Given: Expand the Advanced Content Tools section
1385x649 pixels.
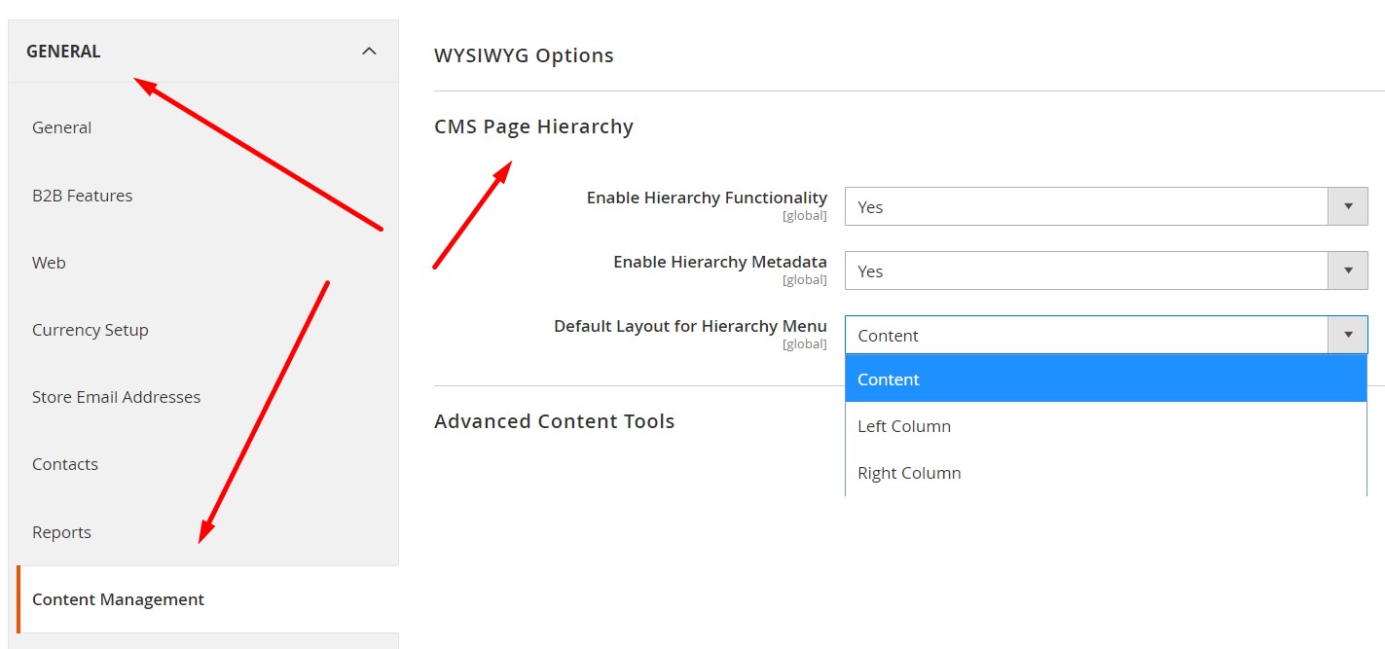Looking at the screenshot, I should pyautogui.click(x=554, y=421).
